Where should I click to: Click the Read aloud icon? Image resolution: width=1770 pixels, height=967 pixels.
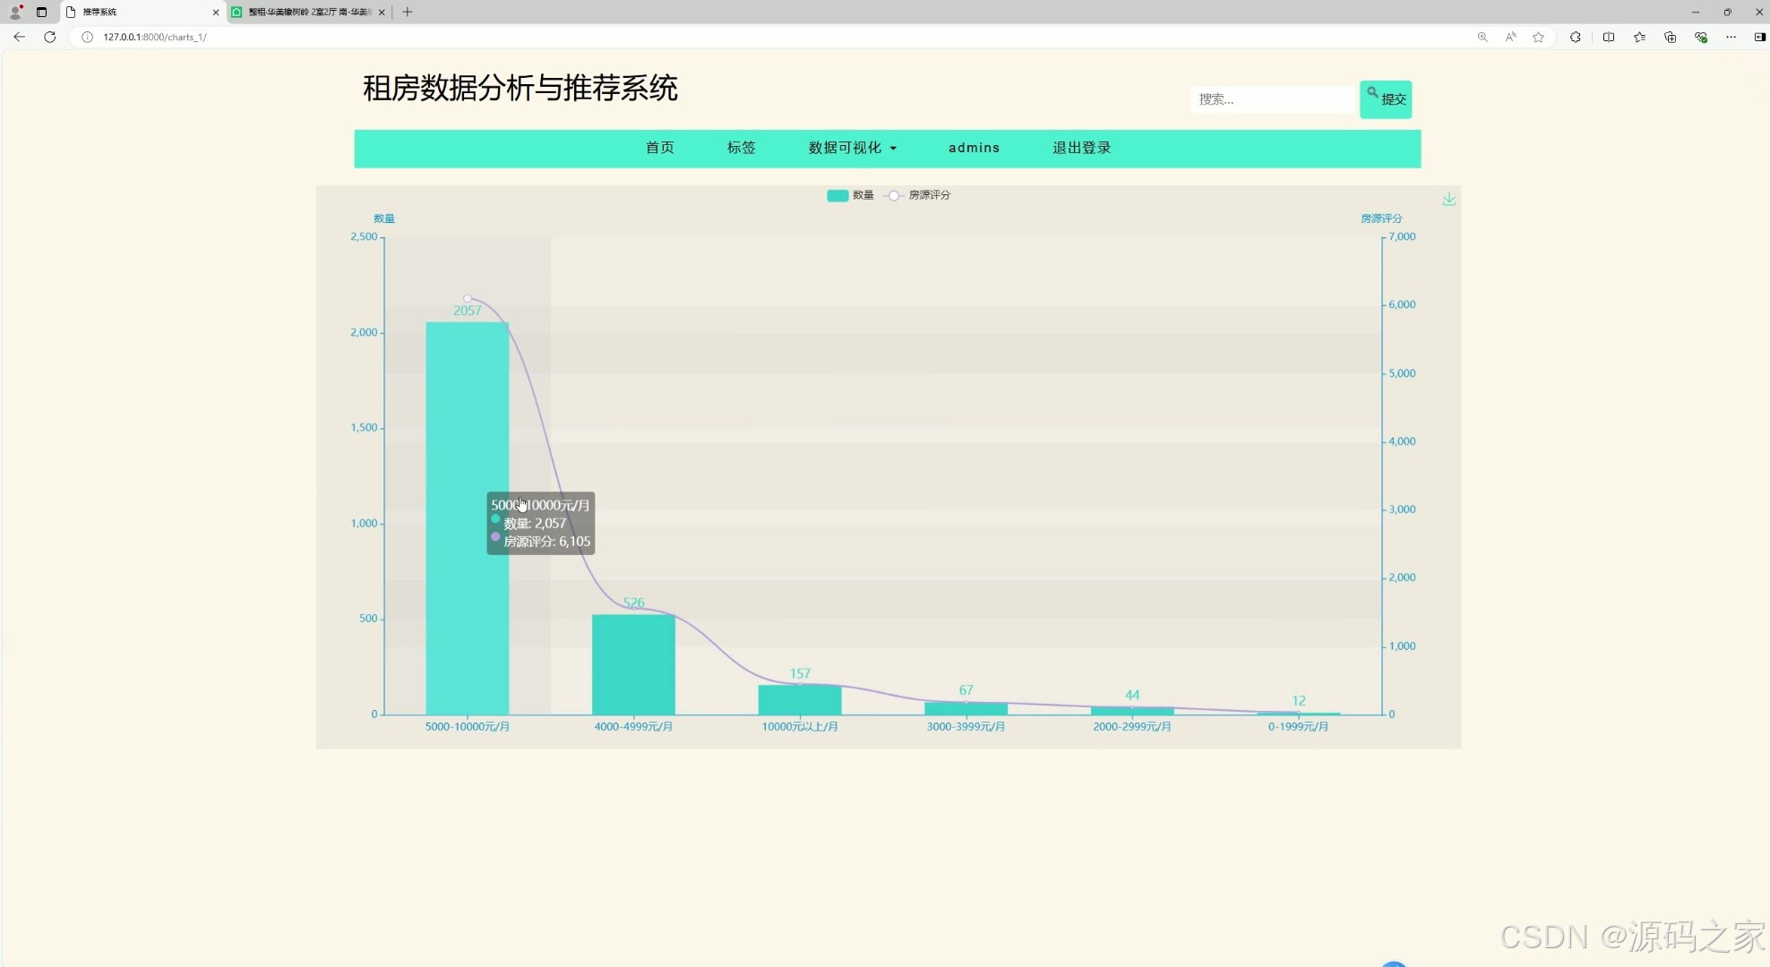pyautogui.click(x=1510, y=37)
